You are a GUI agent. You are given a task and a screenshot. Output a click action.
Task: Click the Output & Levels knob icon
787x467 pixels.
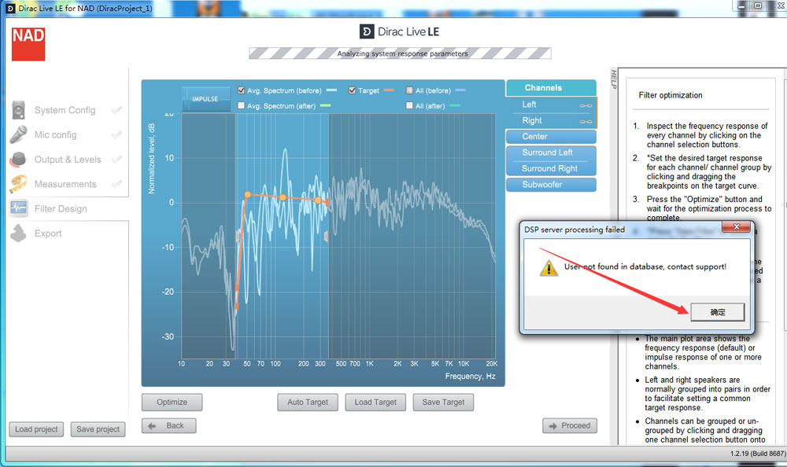point(19,159)
